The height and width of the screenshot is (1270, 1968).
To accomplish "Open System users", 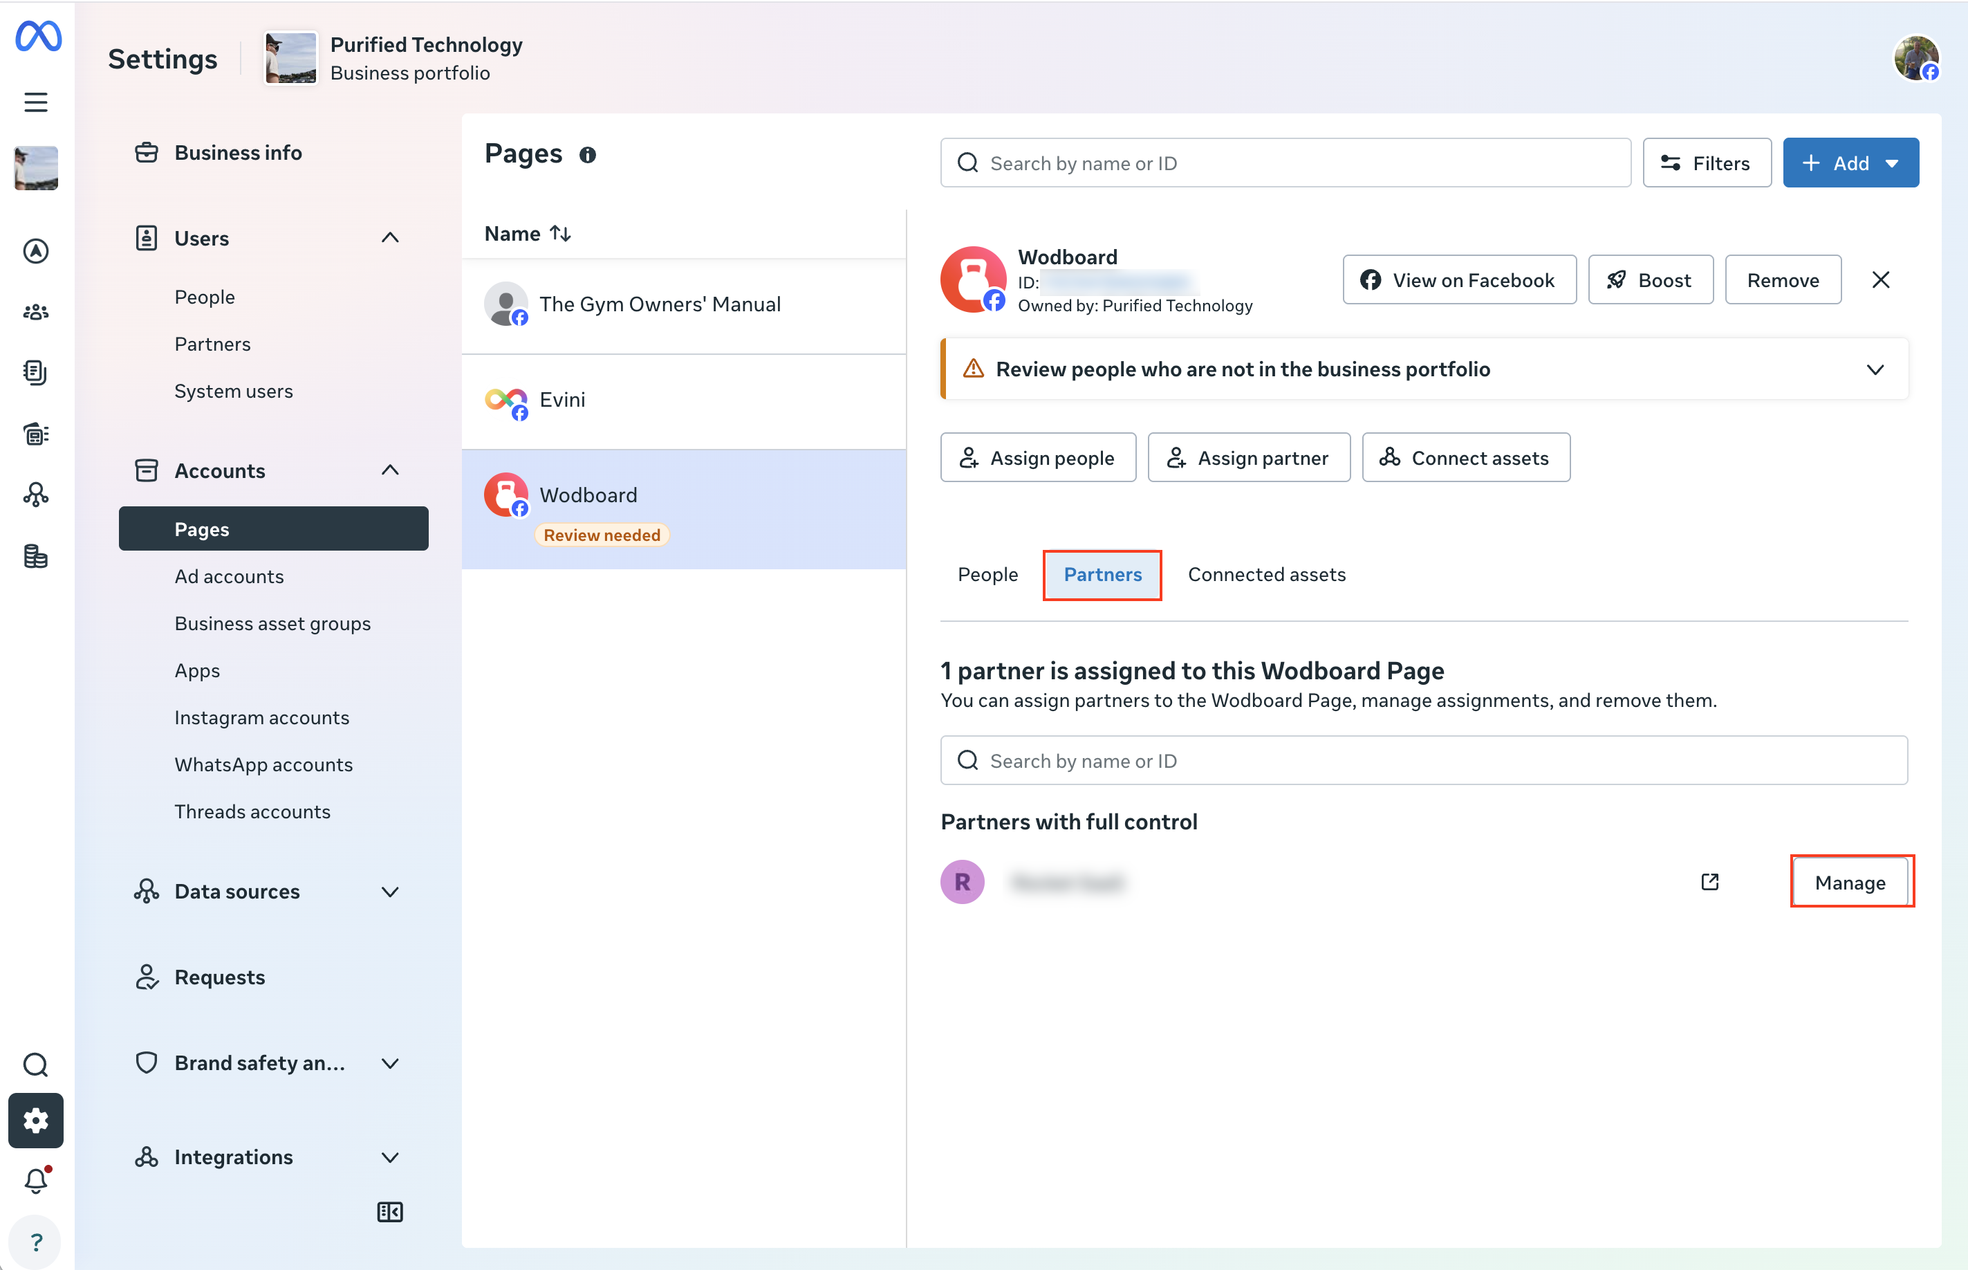I will (233, 391).
